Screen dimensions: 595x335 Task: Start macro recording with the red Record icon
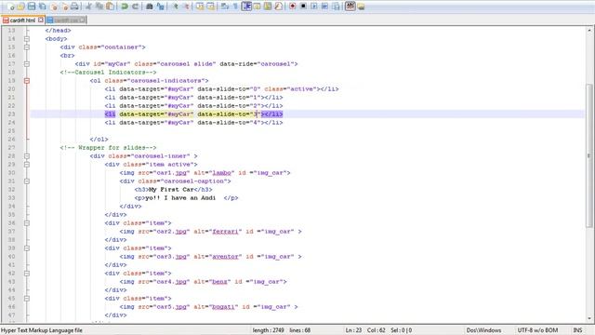pos(293,7)
